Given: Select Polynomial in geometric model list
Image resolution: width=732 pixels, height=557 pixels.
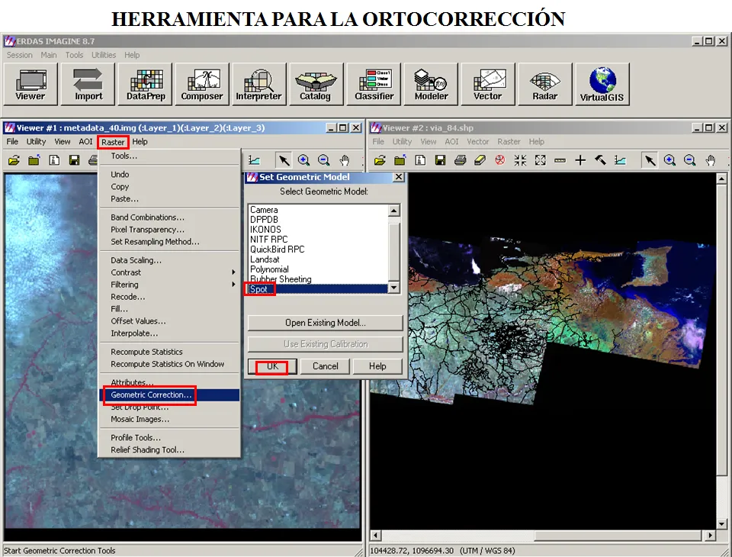Looking at the screenshot, I should coord(318,269).
